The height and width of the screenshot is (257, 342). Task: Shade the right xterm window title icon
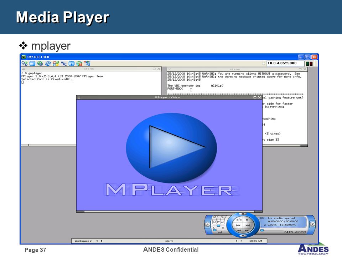[169, 69]
